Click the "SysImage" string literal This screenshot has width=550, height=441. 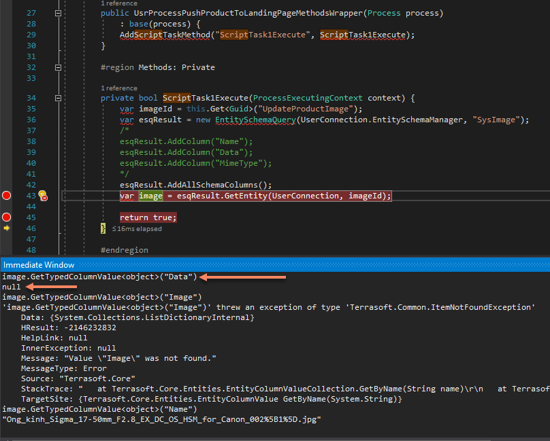coord(496,120)
